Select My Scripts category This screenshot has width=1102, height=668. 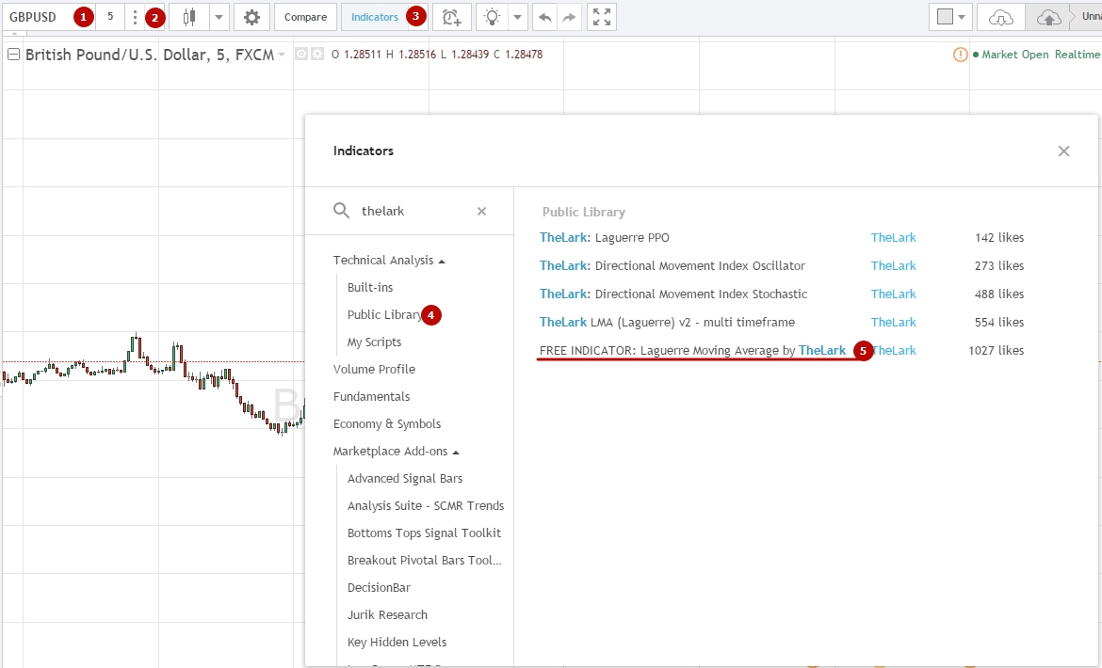point(374,342)
